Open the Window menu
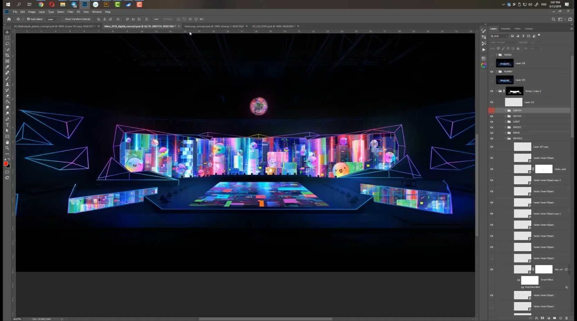 pos(97,12)
